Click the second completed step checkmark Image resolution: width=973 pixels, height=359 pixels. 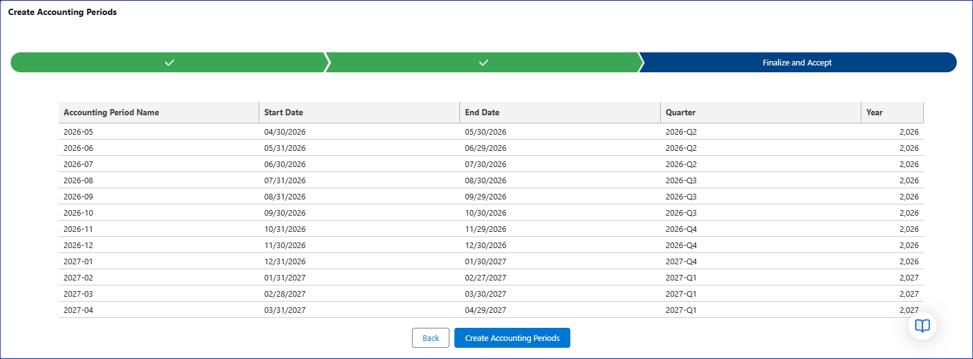click(483, 63)
